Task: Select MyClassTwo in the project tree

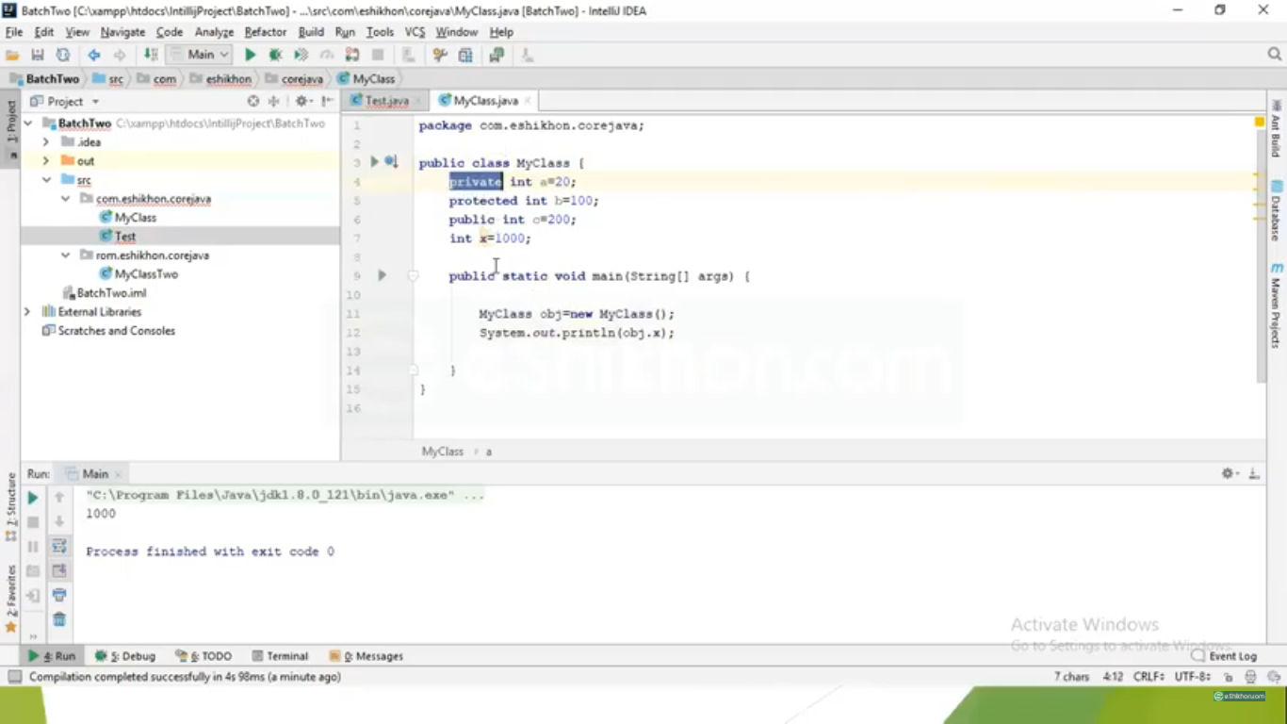Action: click(146, 274)
